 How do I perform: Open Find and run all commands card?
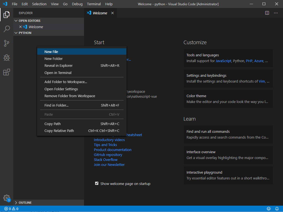point(228,134)
